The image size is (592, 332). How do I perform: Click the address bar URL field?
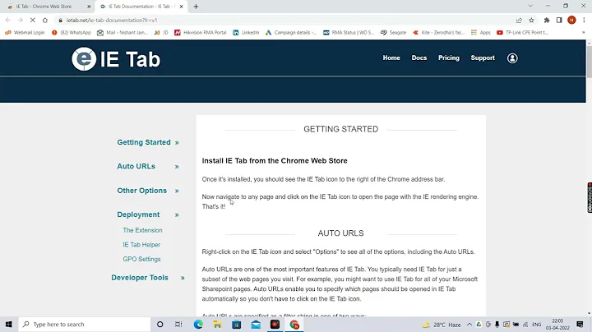pyautogui.click(x=287, y=20)
